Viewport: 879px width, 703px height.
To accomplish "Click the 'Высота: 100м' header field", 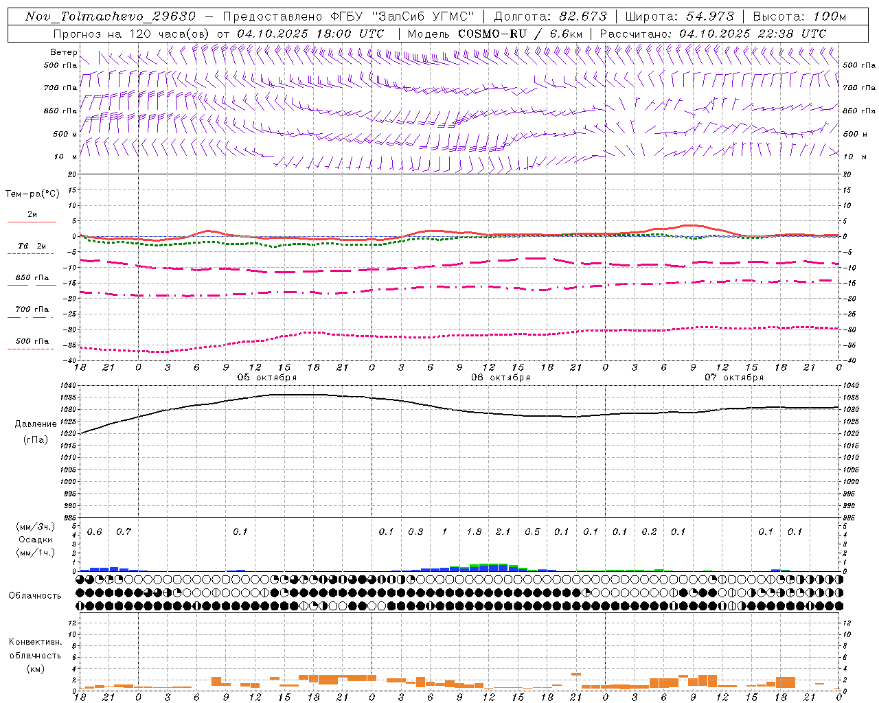I will tap(799, 16).
